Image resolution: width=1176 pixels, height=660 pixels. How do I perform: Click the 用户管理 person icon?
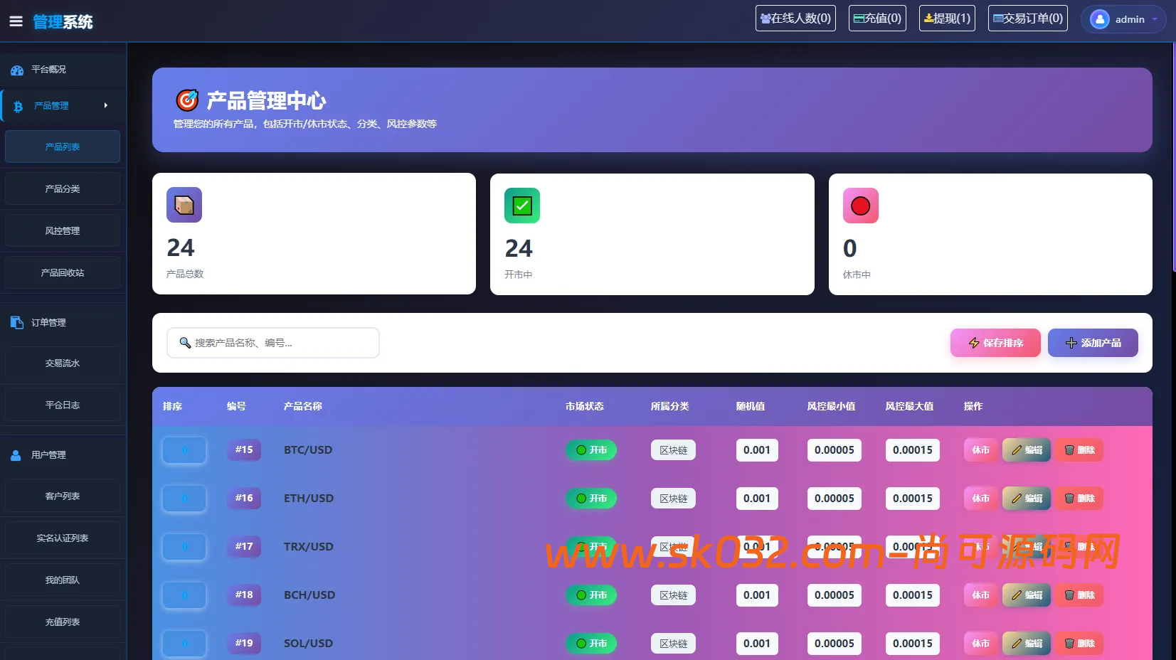click(16, 455)
